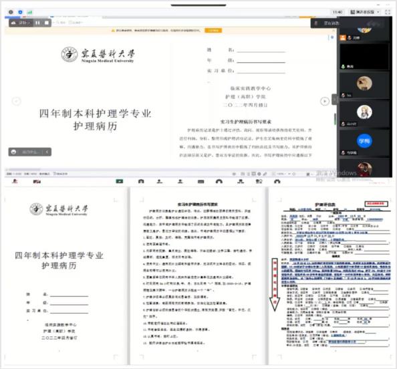
Task: Check the green network signal indicator
Action: point(30,12)
